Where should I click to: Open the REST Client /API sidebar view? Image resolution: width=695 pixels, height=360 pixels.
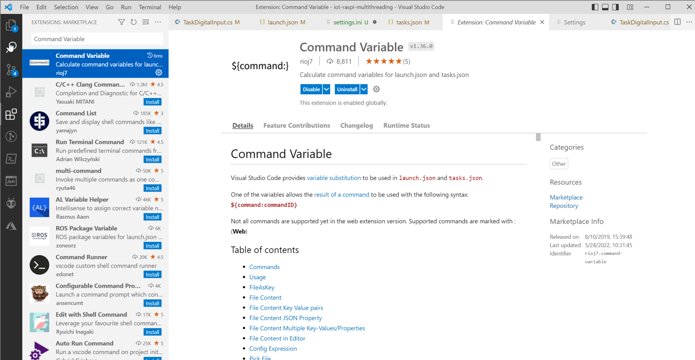[x=11, y=181]
